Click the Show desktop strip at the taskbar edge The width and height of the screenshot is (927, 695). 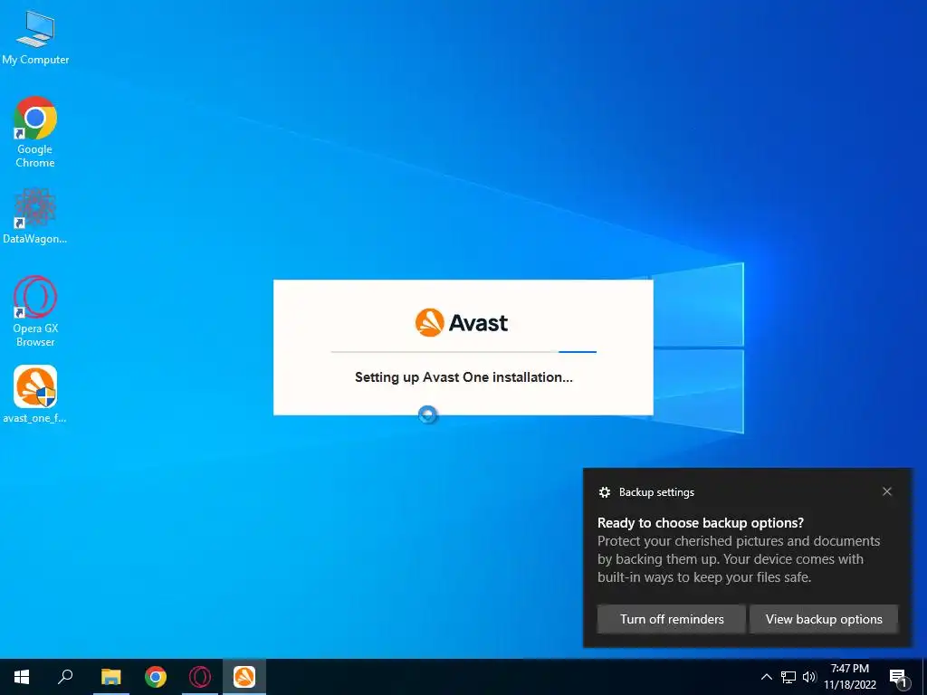tap(924, 677)
